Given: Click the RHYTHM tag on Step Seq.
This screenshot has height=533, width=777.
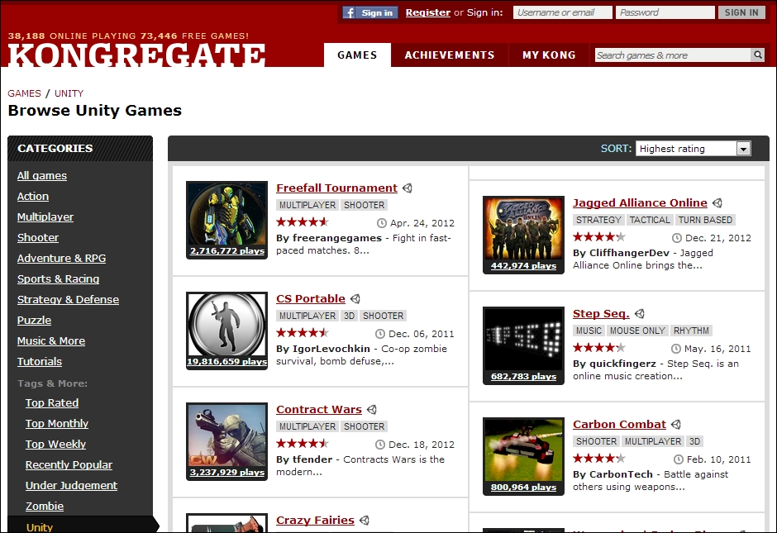Looking at the screenshot, I should [x=691, y=331].
